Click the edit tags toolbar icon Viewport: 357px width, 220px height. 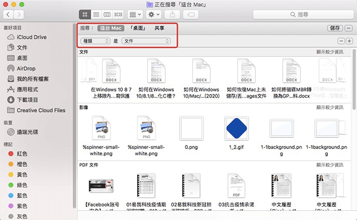coord(191,15)
